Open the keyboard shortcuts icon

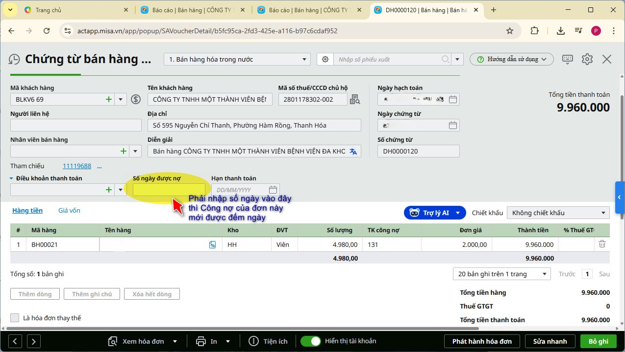pos(568,59)
